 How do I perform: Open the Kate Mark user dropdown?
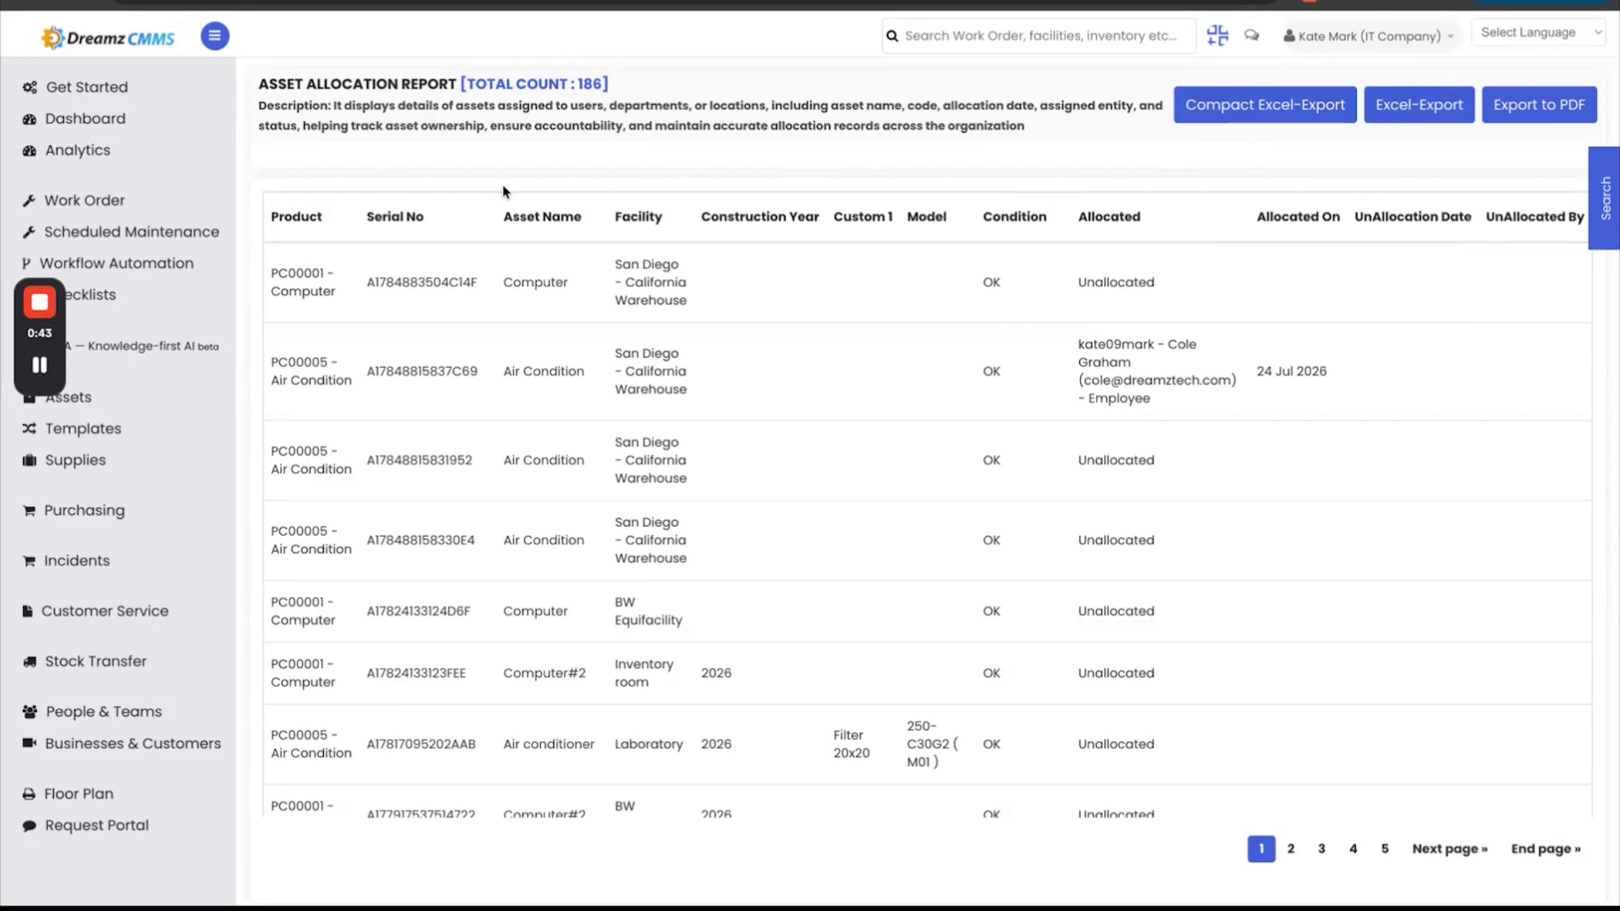[1369, 36]
